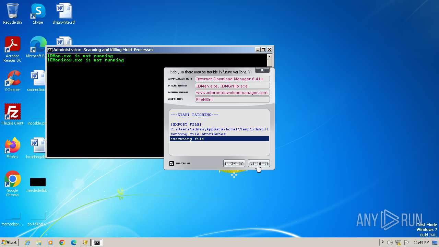Minimize the command prompt window
Image resolution: width=439 pixels, height=247 pixels.
click(258, 50)
